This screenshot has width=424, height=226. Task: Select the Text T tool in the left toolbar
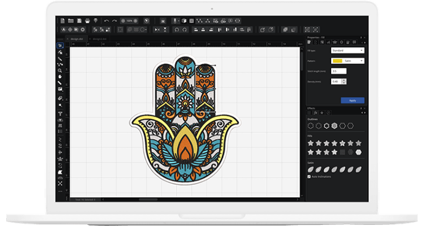coord(60,114)
